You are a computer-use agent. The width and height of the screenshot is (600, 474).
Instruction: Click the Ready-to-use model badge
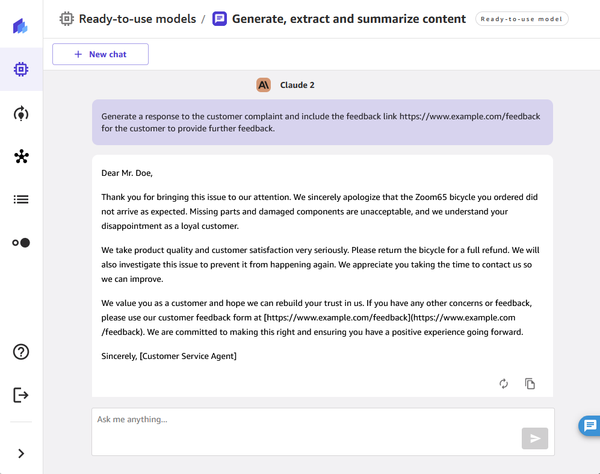pos(522,19)
